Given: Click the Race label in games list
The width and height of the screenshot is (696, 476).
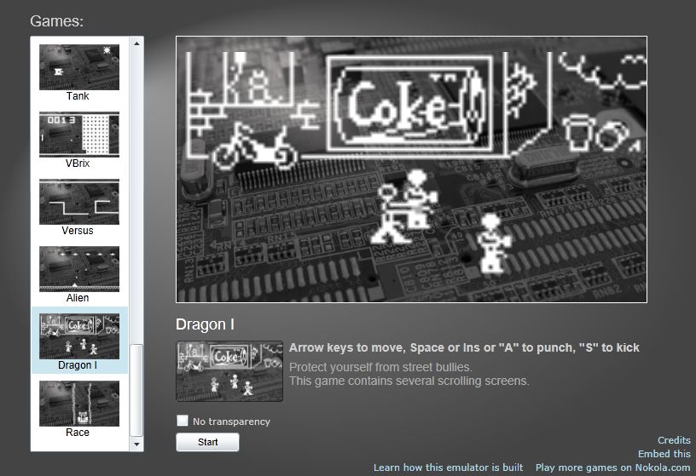Looking at the screenshot, I should point(78,433).
